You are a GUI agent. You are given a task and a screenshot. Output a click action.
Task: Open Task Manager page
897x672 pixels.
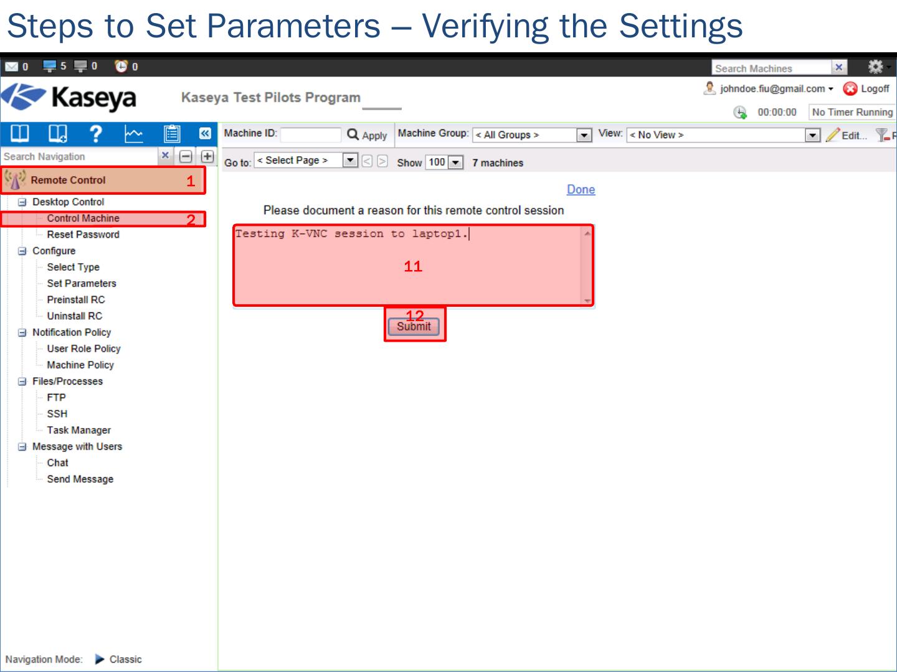tap(78, 430)
